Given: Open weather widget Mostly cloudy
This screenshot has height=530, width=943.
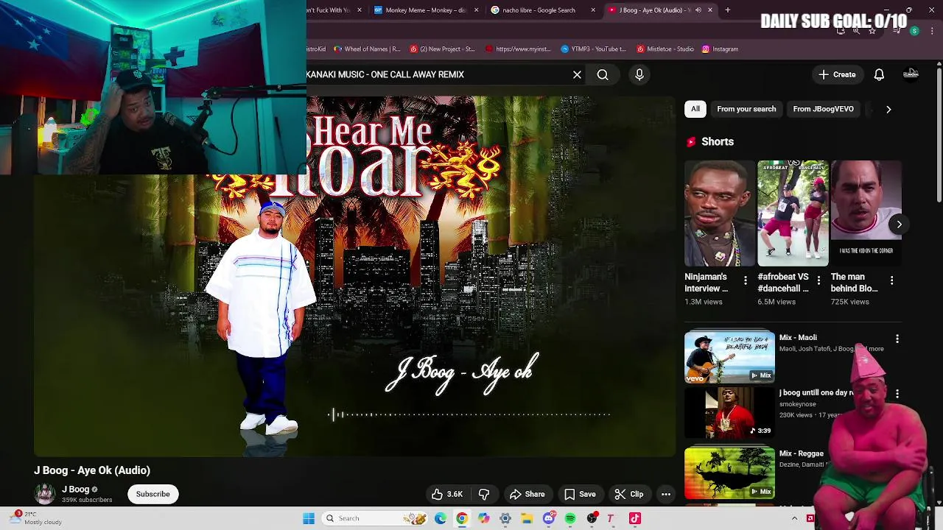Looking at the screenshot, I should click(37, 518).
